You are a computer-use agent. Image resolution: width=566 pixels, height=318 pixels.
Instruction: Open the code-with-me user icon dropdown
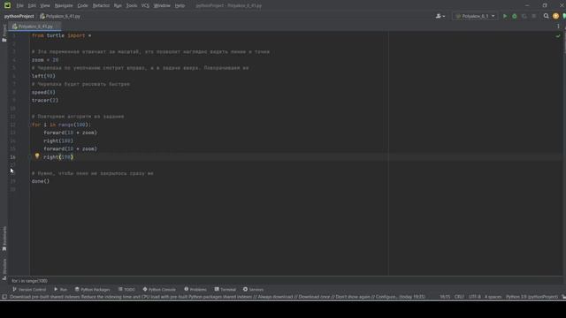tap(440, 16)
